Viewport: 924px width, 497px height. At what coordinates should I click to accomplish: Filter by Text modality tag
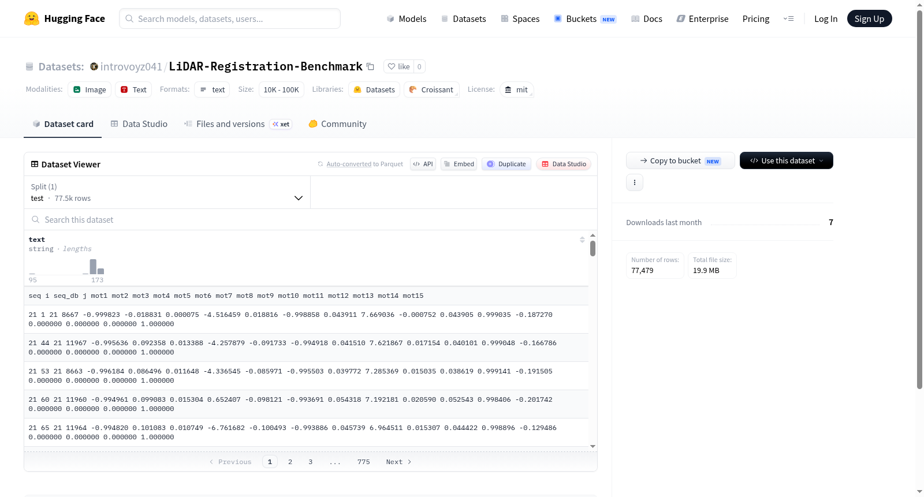tap(133, 89)
